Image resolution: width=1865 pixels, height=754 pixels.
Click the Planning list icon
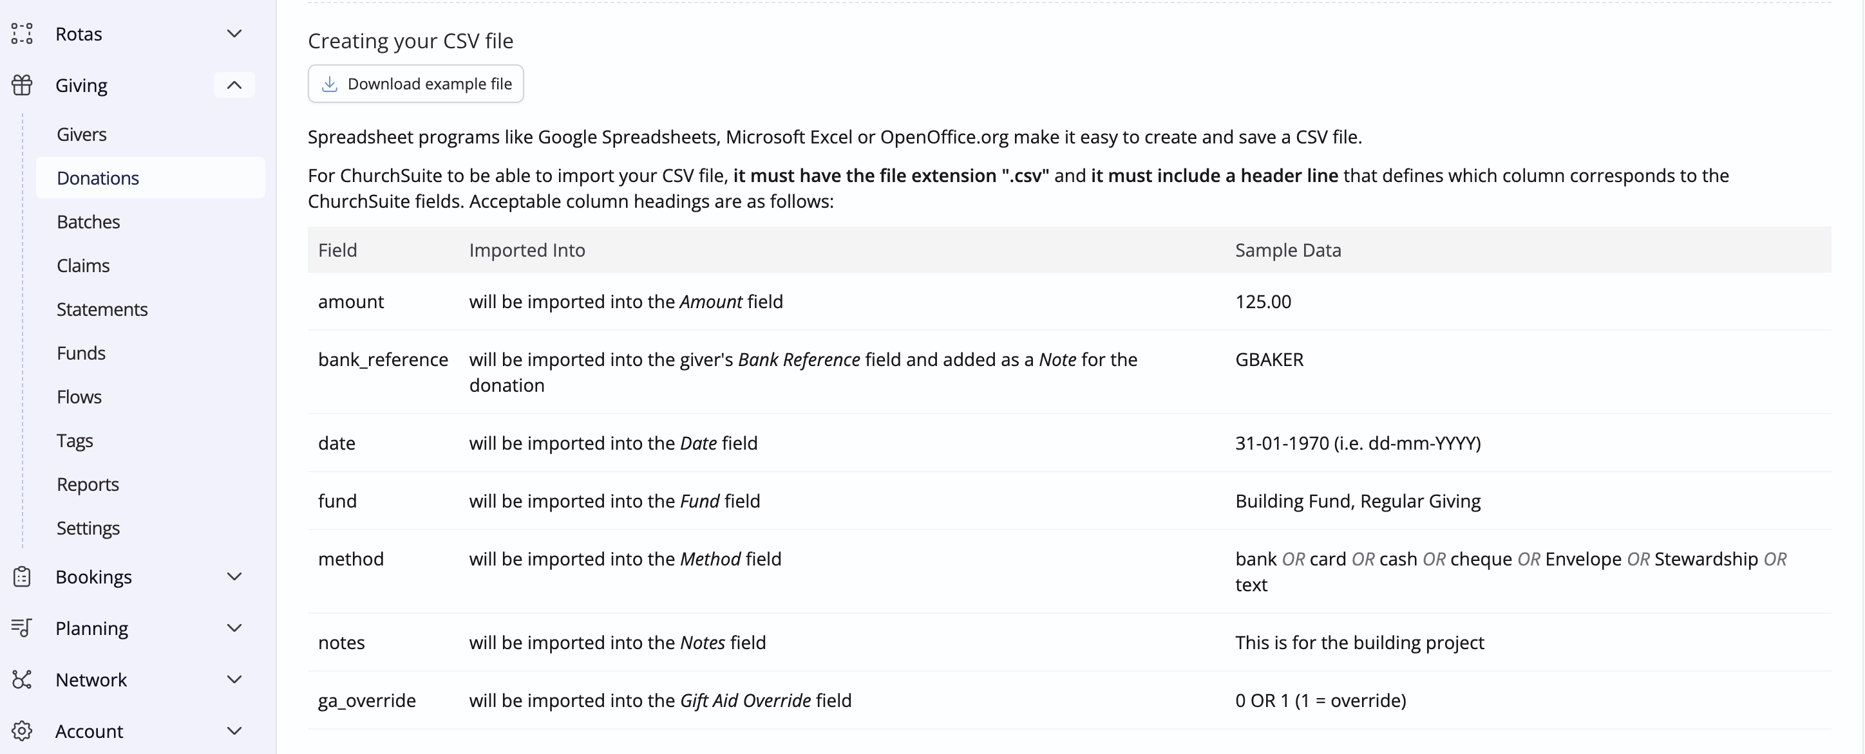coord(22,628)
